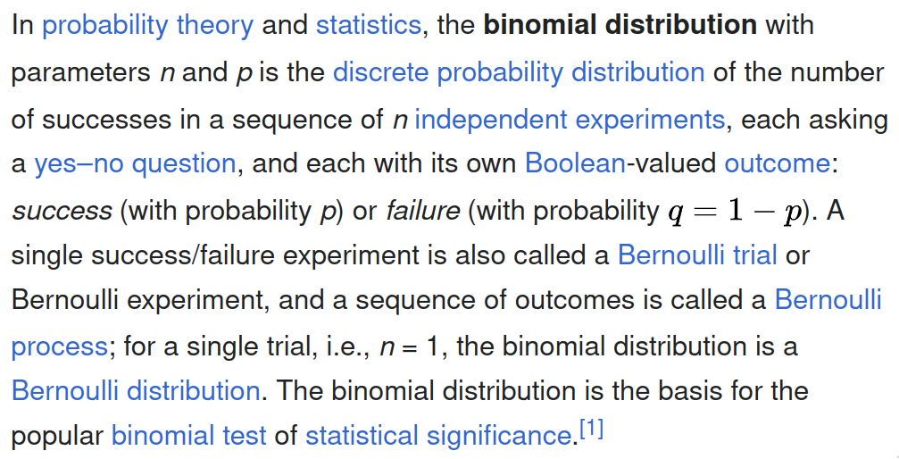Image resolution: width=899 pixels, height=459 pixels.
Task: Click the word process in Bernoulli process link
Action: click(x=59, y=347)
